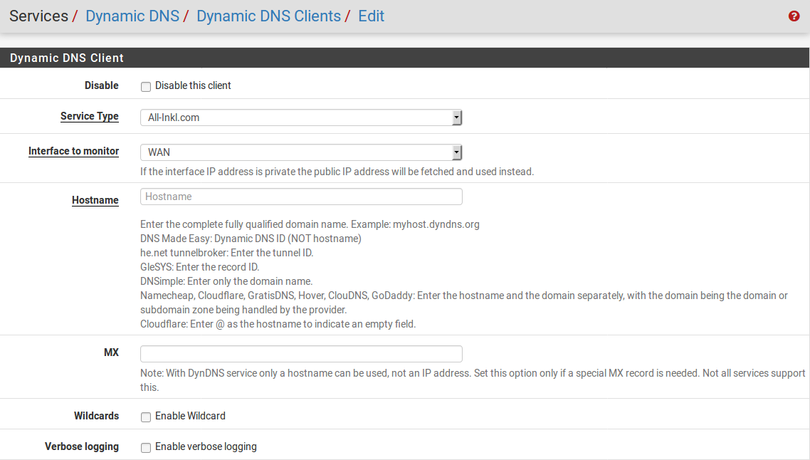Click the 'GleSYS: Enter the record ID.' line

(200, 267)
